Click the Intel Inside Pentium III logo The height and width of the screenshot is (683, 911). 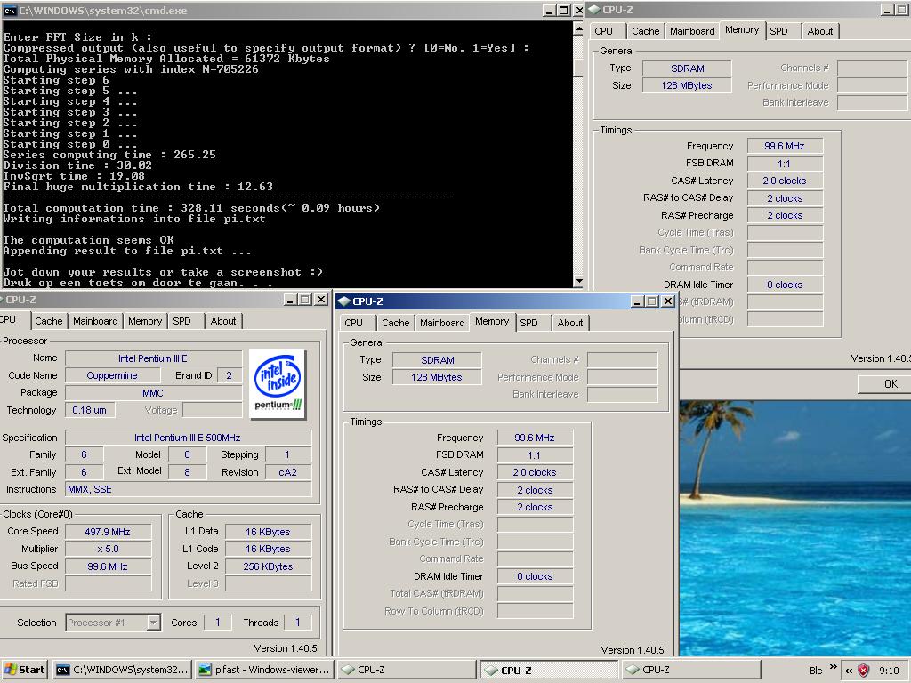[x=278, y=384]
